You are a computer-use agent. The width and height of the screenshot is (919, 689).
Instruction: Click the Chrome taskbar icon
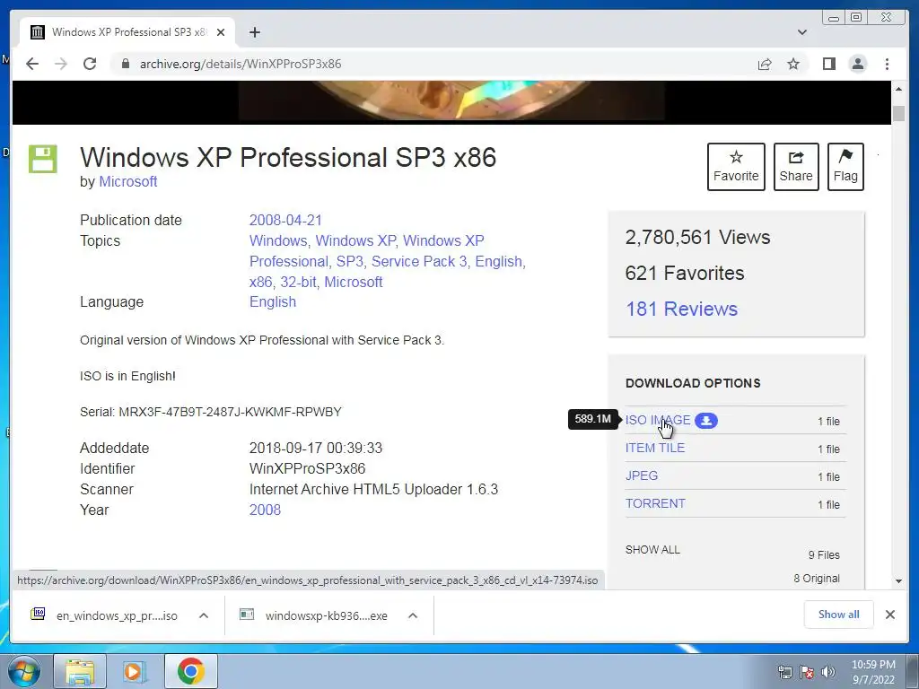click(x=191, y=671)
